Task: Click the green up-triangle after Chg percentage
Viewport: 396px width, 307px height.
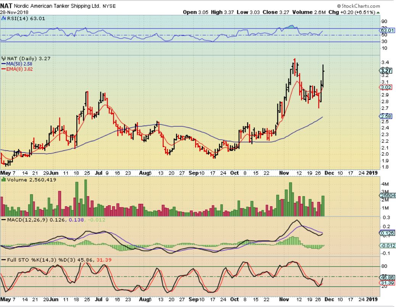Action: [x=378, y=12]
